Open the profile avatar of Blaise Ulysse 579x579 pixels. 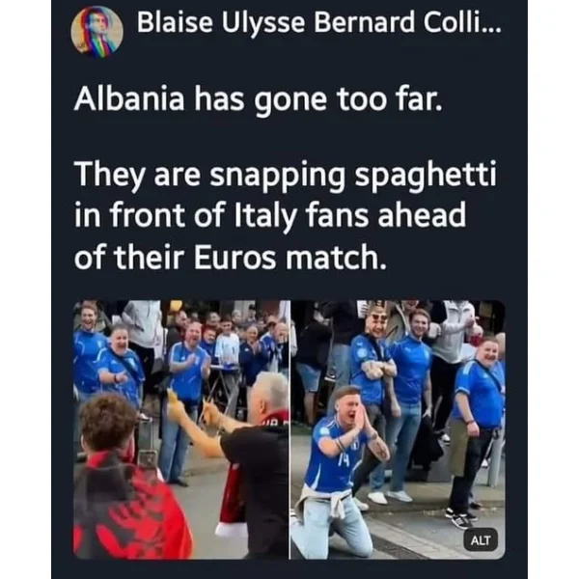[96, 32]
